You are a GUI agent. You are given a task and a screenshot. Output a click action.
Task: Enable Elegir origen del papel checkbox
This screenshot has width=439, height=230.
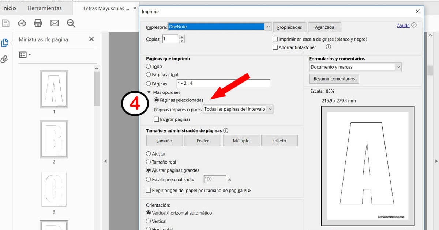tap(149, 190)
